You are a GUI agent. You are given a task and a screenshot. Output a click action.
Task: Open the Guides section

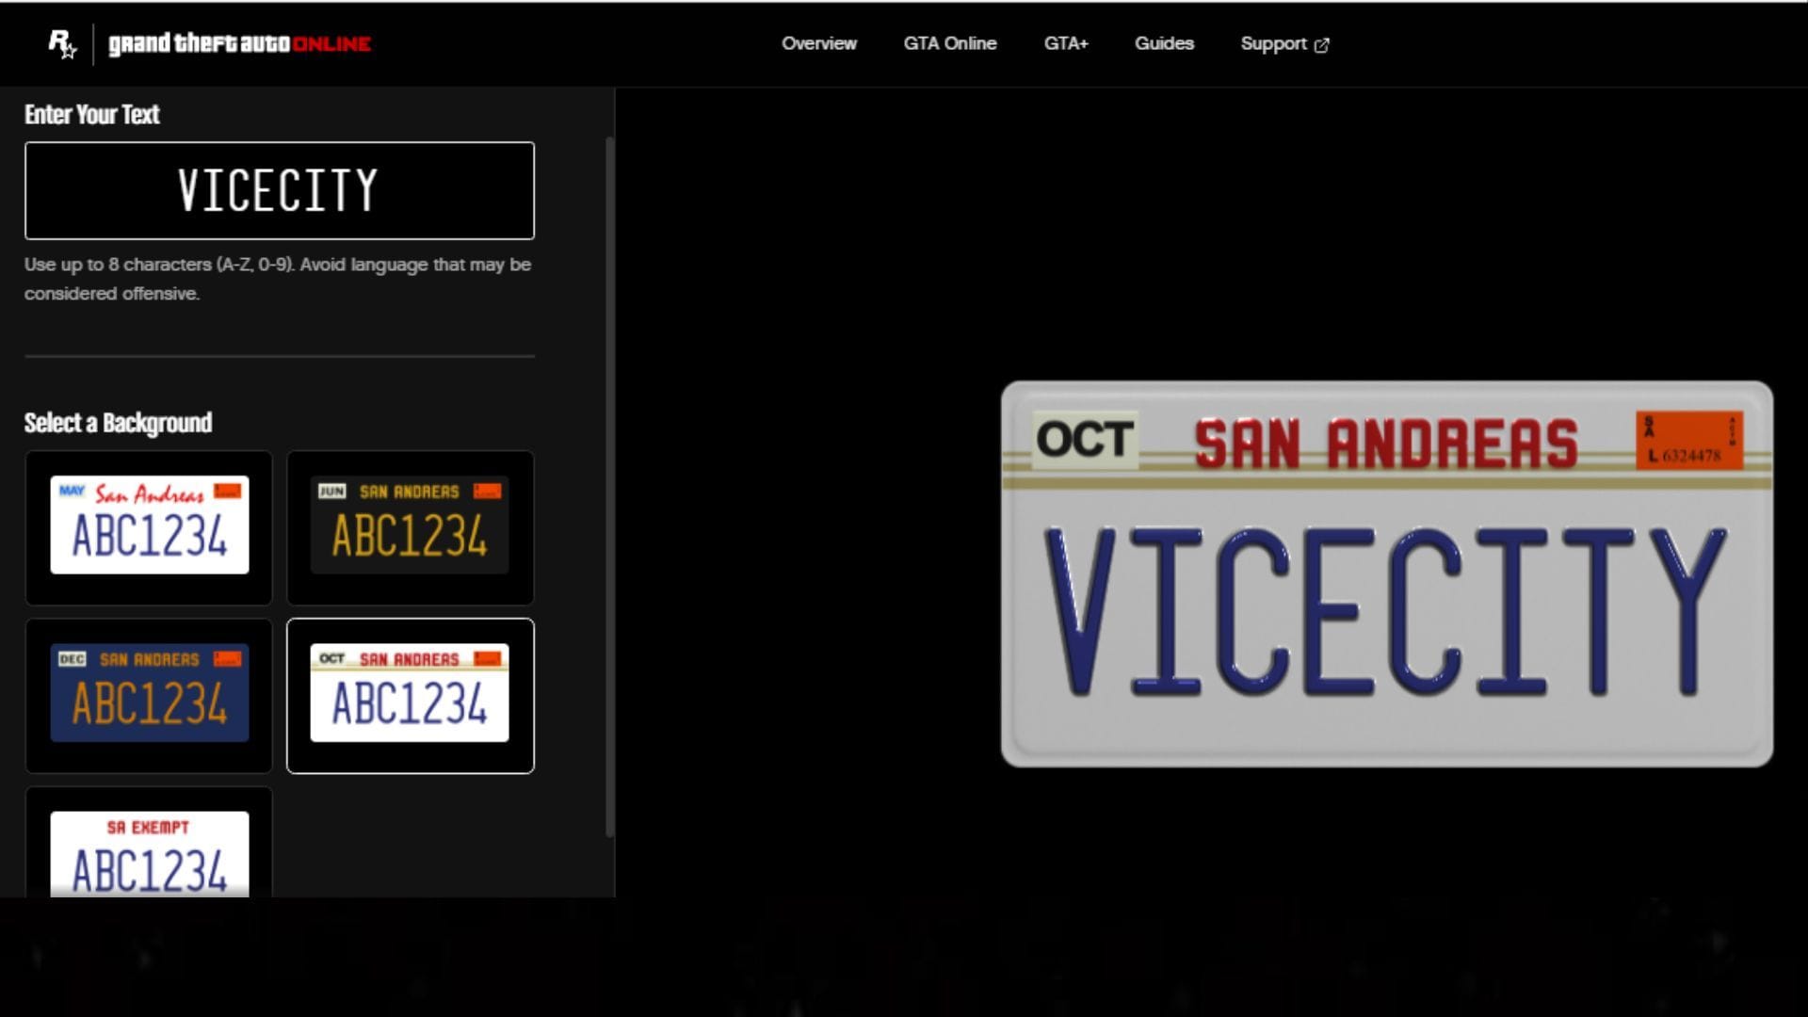click(x=1164, y=43)
